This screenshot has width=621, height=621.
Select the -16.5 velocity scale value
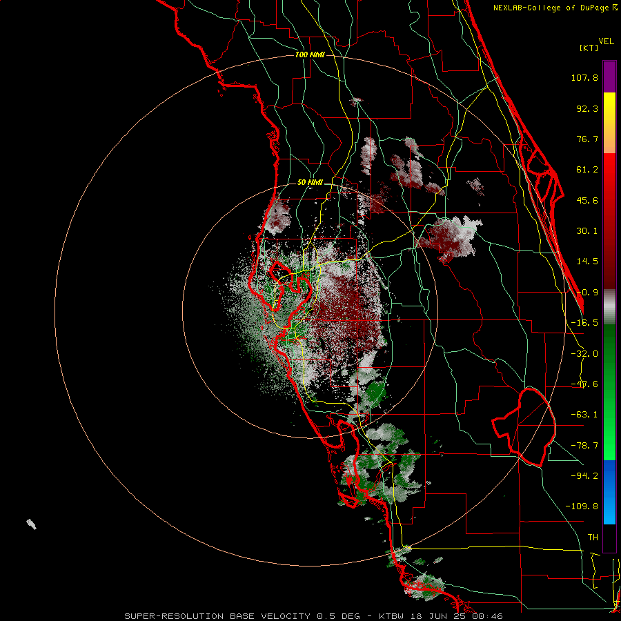[584, 323]
